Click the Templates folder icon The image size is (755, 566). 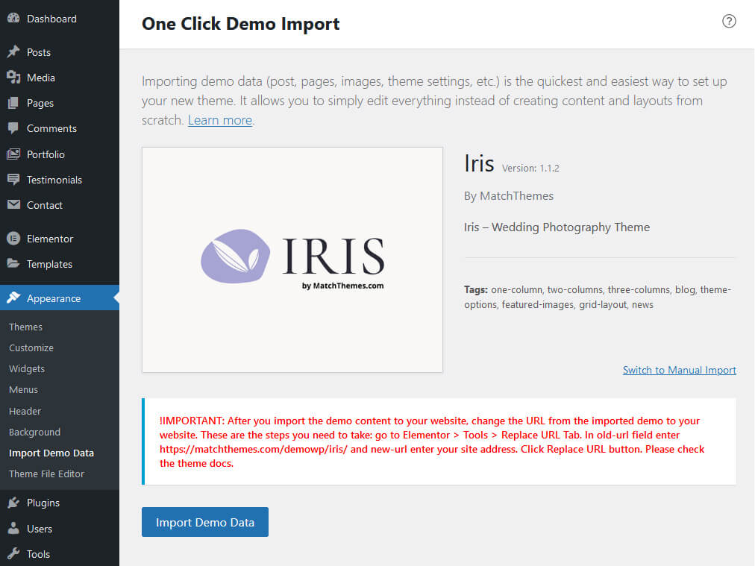pyautogui.click(x=13, y=264)
